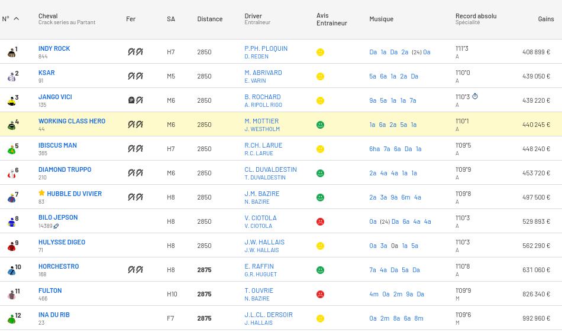Image resolution: width=562 pixels, height=333 pixels.
Task: Click the link icon next to 14389
Action: point(56,226)
